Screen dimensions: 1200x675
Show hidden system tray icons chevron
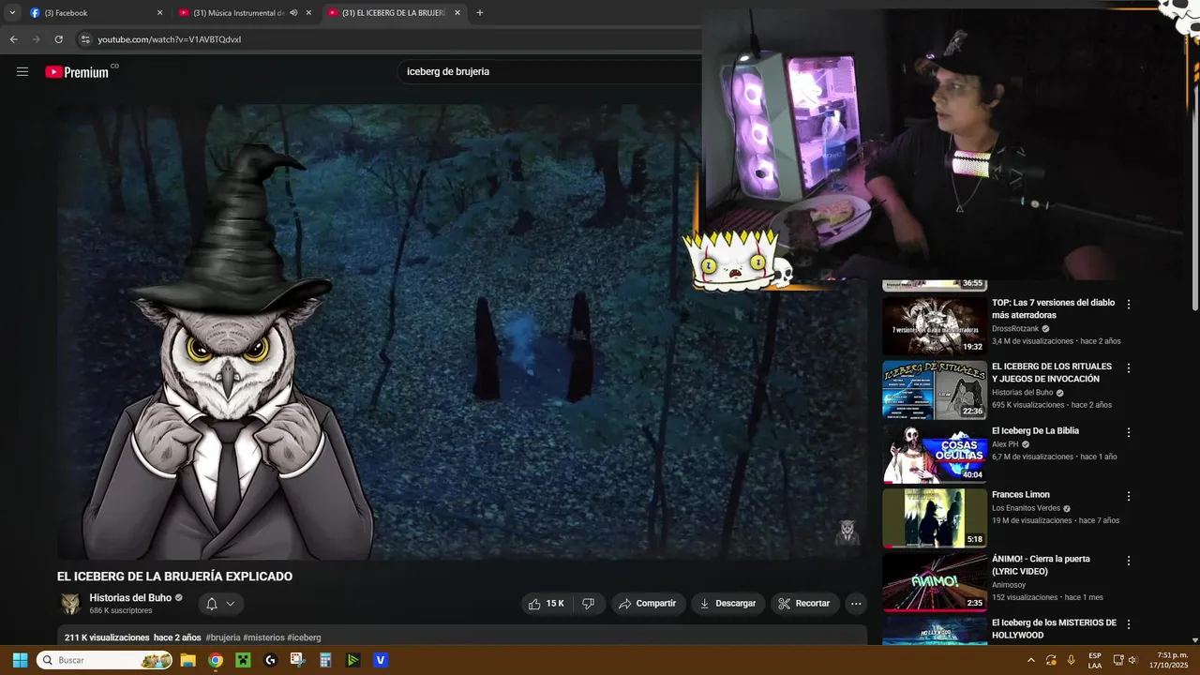[1031, 660]
